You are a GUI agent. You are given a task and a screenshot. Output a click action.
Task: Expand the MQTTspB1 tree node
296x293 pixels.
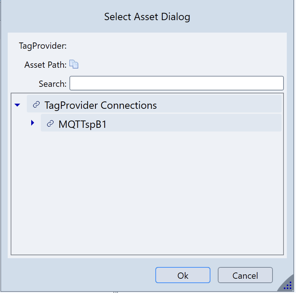33,123
